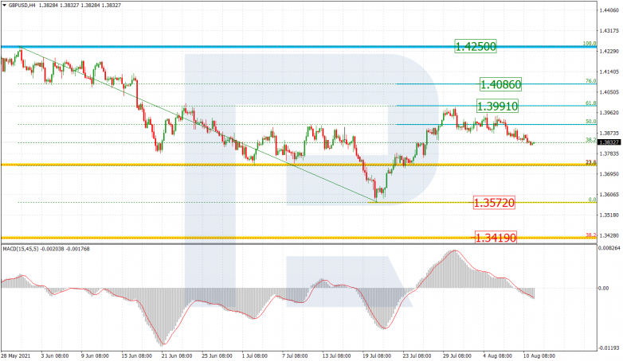Click the 1.35720 red price label

tap(494, 203)
